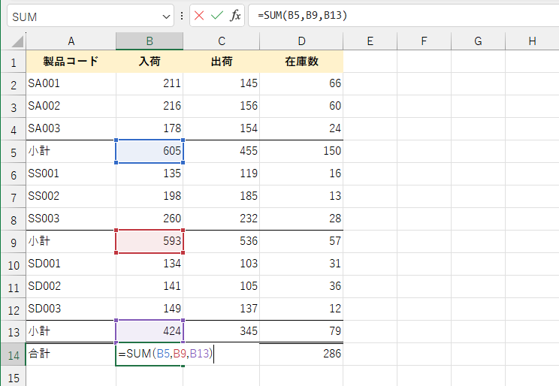Viewport: 559px width, 386px height.
Task: Cancel the formula entry with the X icon
Action: 199,16
